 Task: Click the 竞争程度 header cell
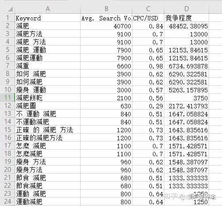coord(187,18)
